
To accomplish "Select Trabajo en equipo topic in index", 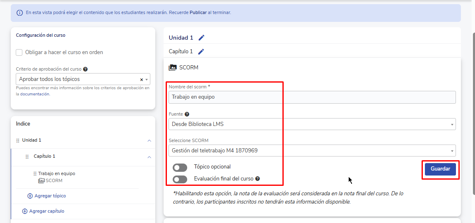I will point(57,174).
